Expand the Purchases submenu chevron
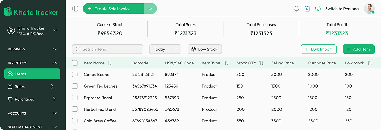381x130 pixels. (54, 99)
